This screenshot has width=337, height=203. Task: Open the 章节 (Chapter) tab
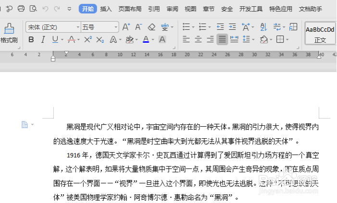pos(209,9)
